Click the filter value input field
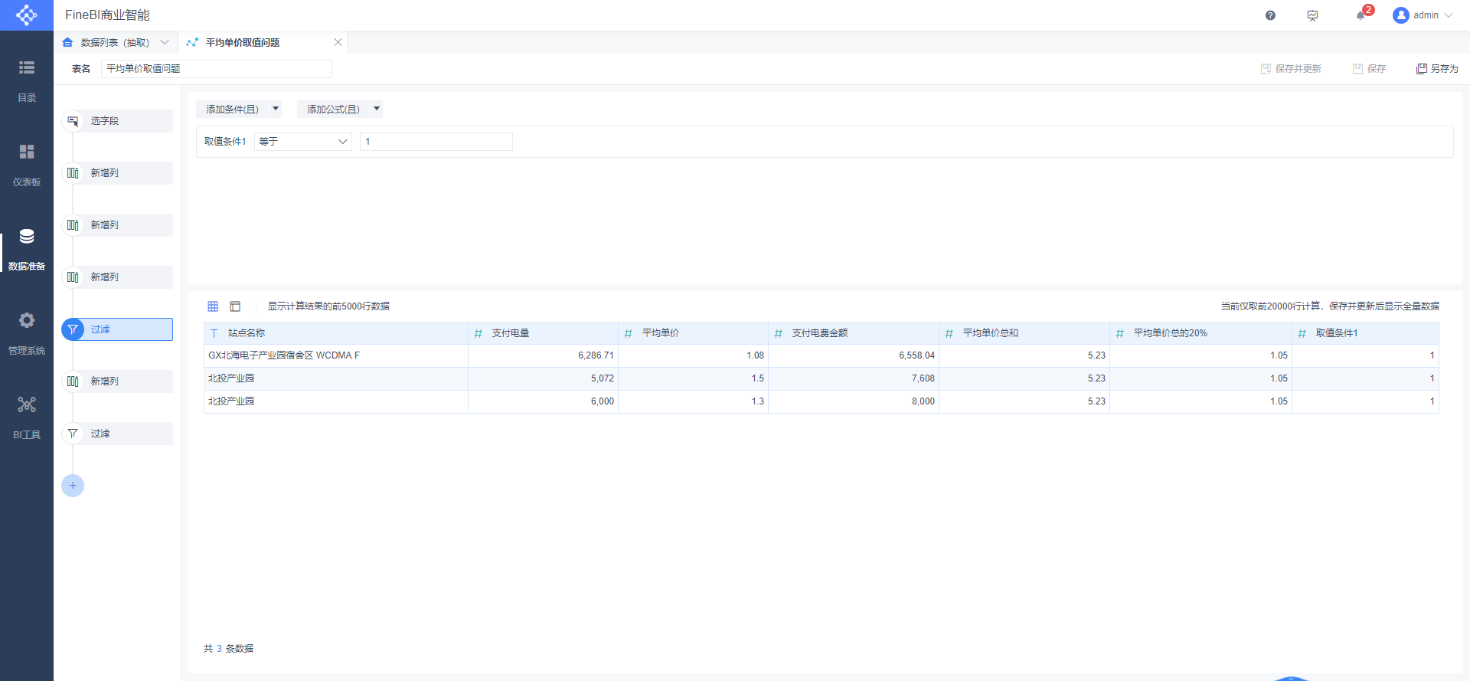This screenshot has width=1470, height=681. 436,142
